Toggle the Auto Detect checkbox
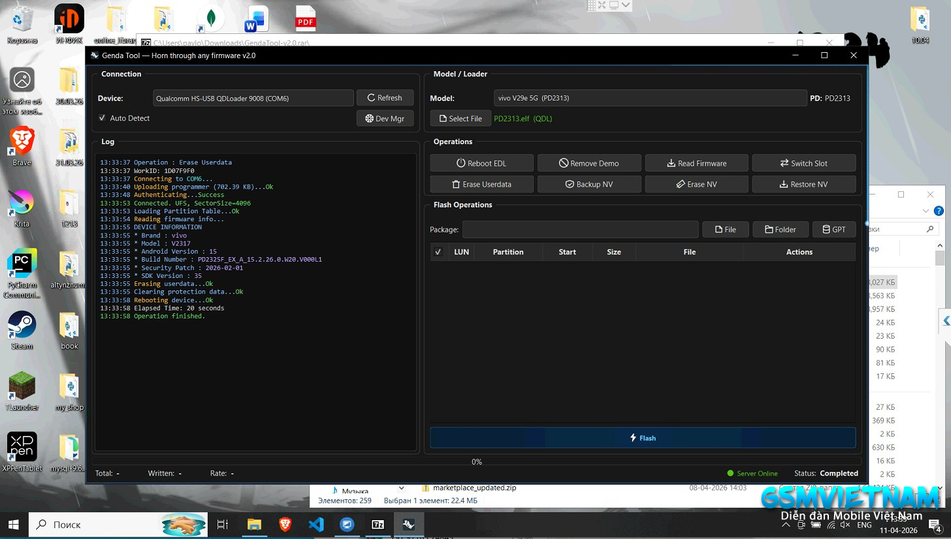The width and height of the screenshot is (951, 539). [103, 118]
